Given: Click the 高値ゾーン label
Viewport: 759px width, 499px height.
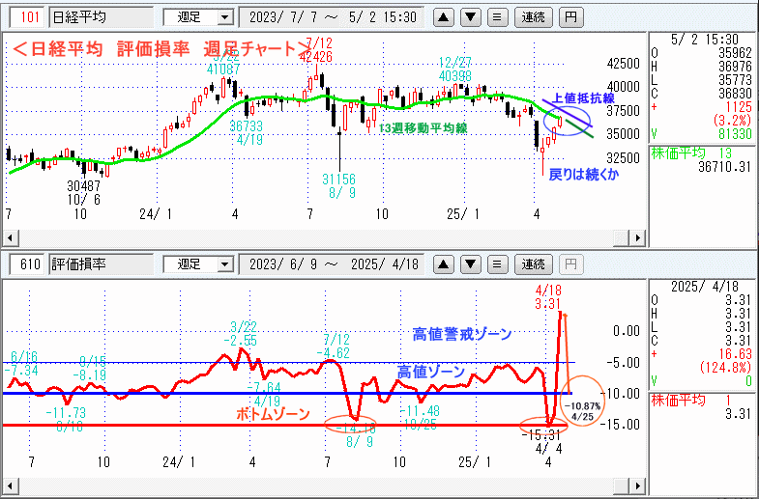Looking at the screenshot, I should (431, 372).
